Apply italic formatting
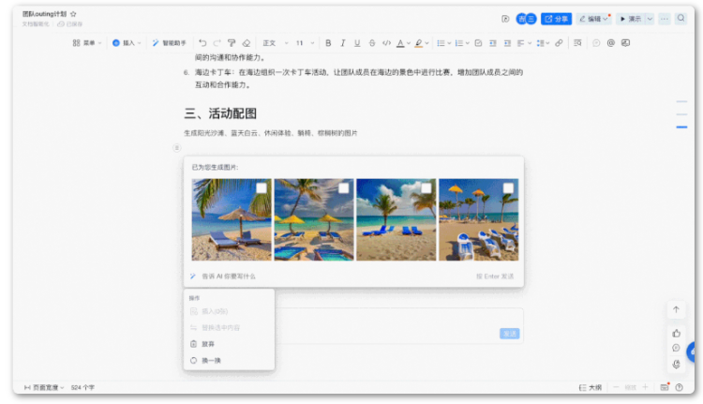Viewport: 703px width, 404px height. tap(343, 43)
